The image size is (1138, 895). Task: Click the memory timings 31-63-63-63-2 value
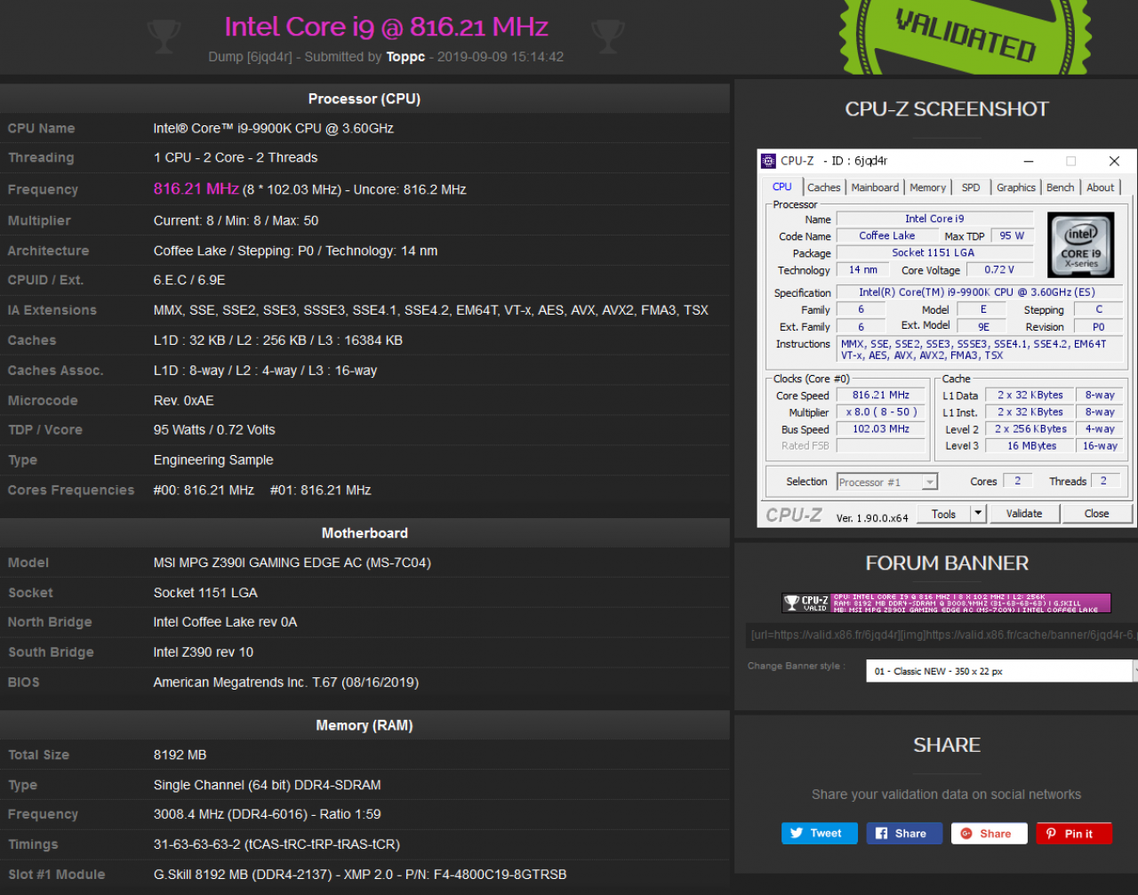point(276,844)
